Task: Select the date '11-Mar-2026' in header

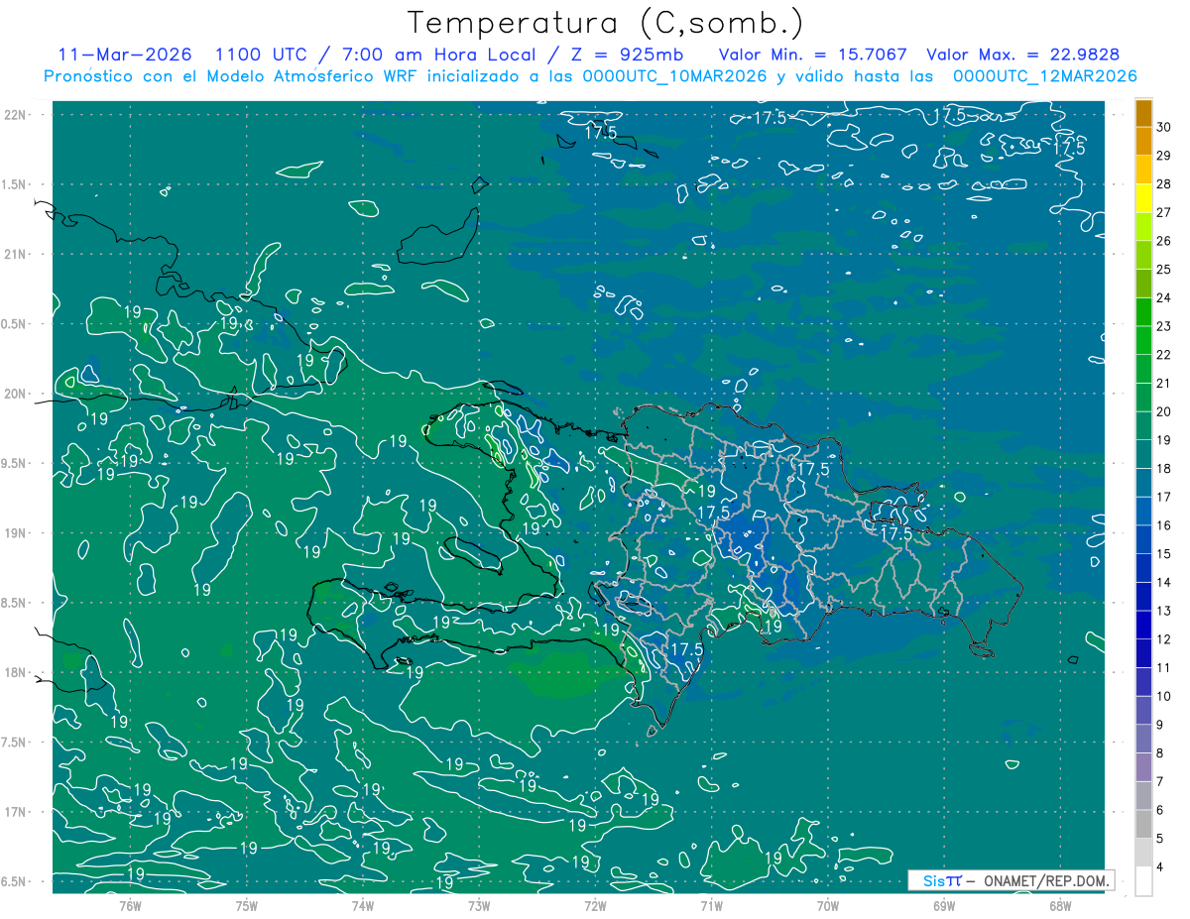Action: [125, 55]
